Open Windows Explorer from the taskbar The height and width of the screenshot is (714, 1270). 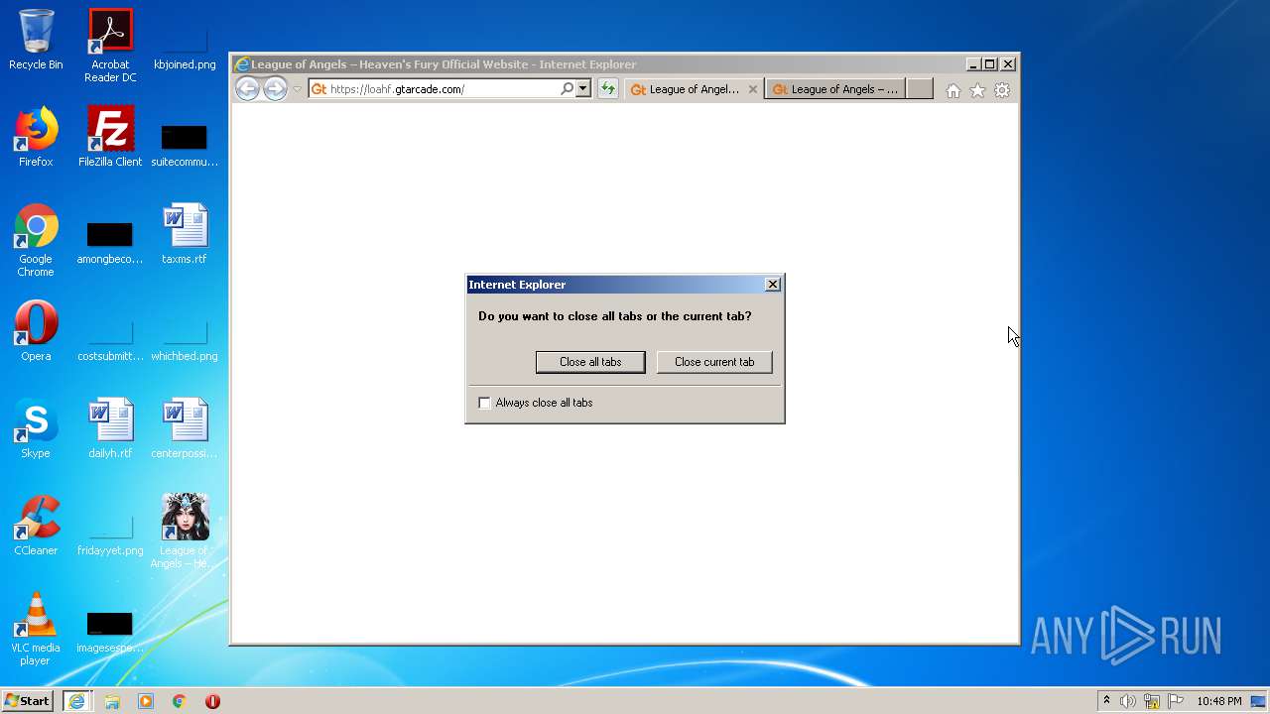pyautogui.click(x=112, y=701)
